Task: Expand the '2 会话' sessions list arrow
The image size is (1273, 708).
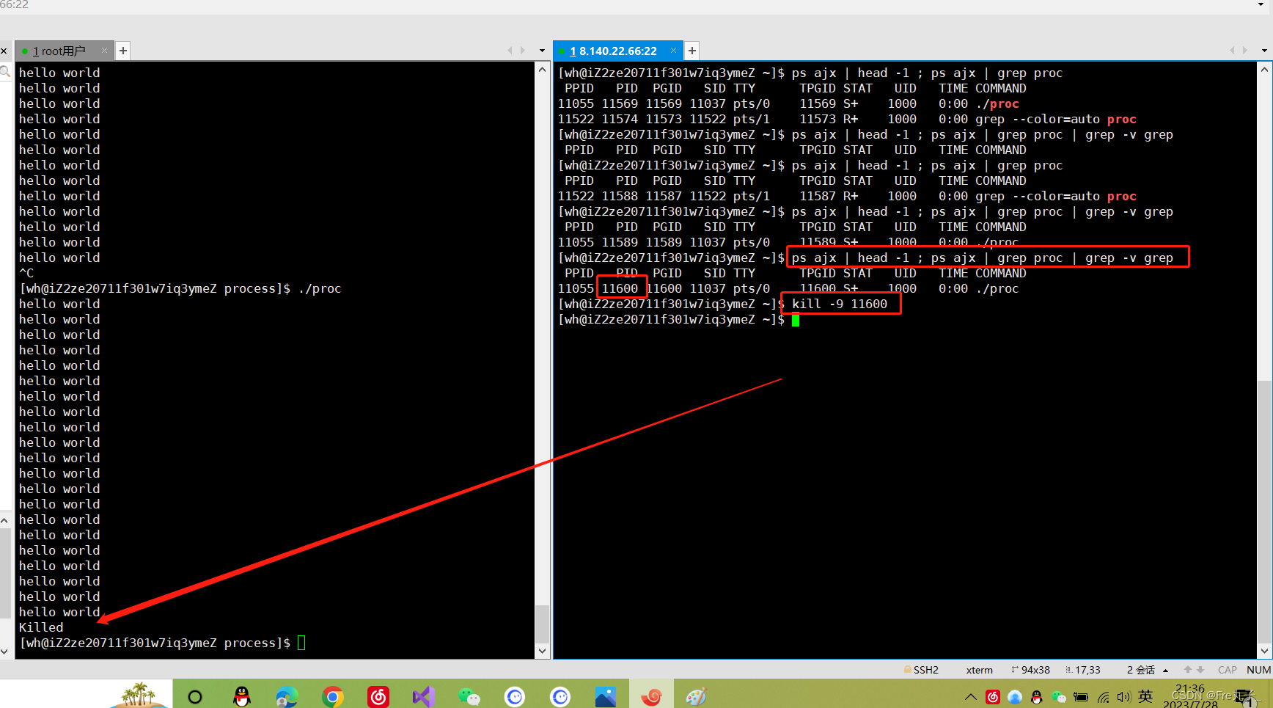Action: 1165,670
